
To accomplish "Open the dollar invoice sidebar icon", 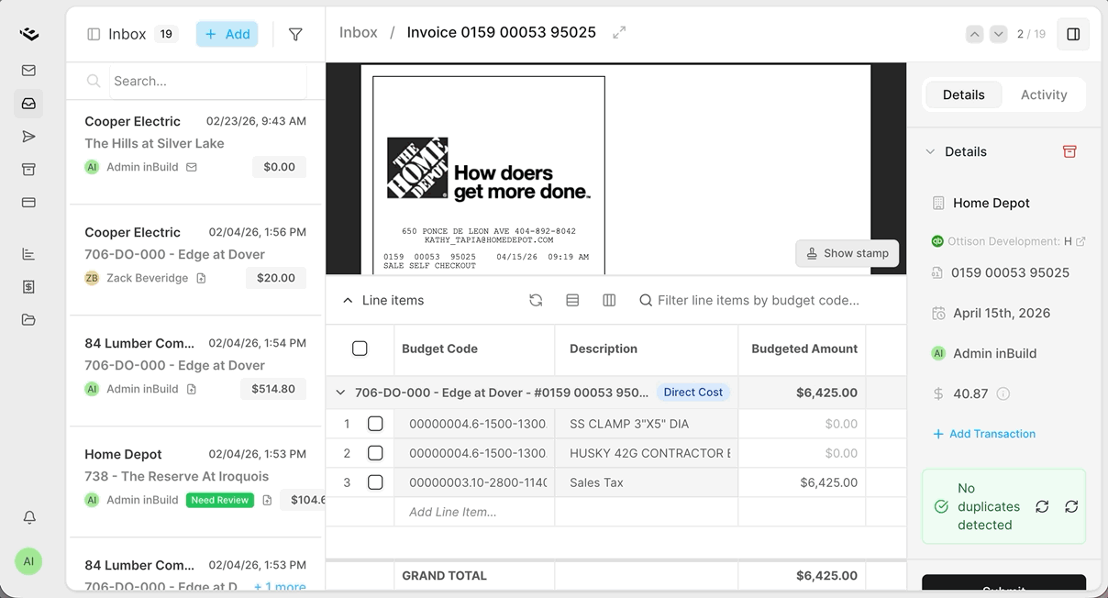I will coord(29,287).
